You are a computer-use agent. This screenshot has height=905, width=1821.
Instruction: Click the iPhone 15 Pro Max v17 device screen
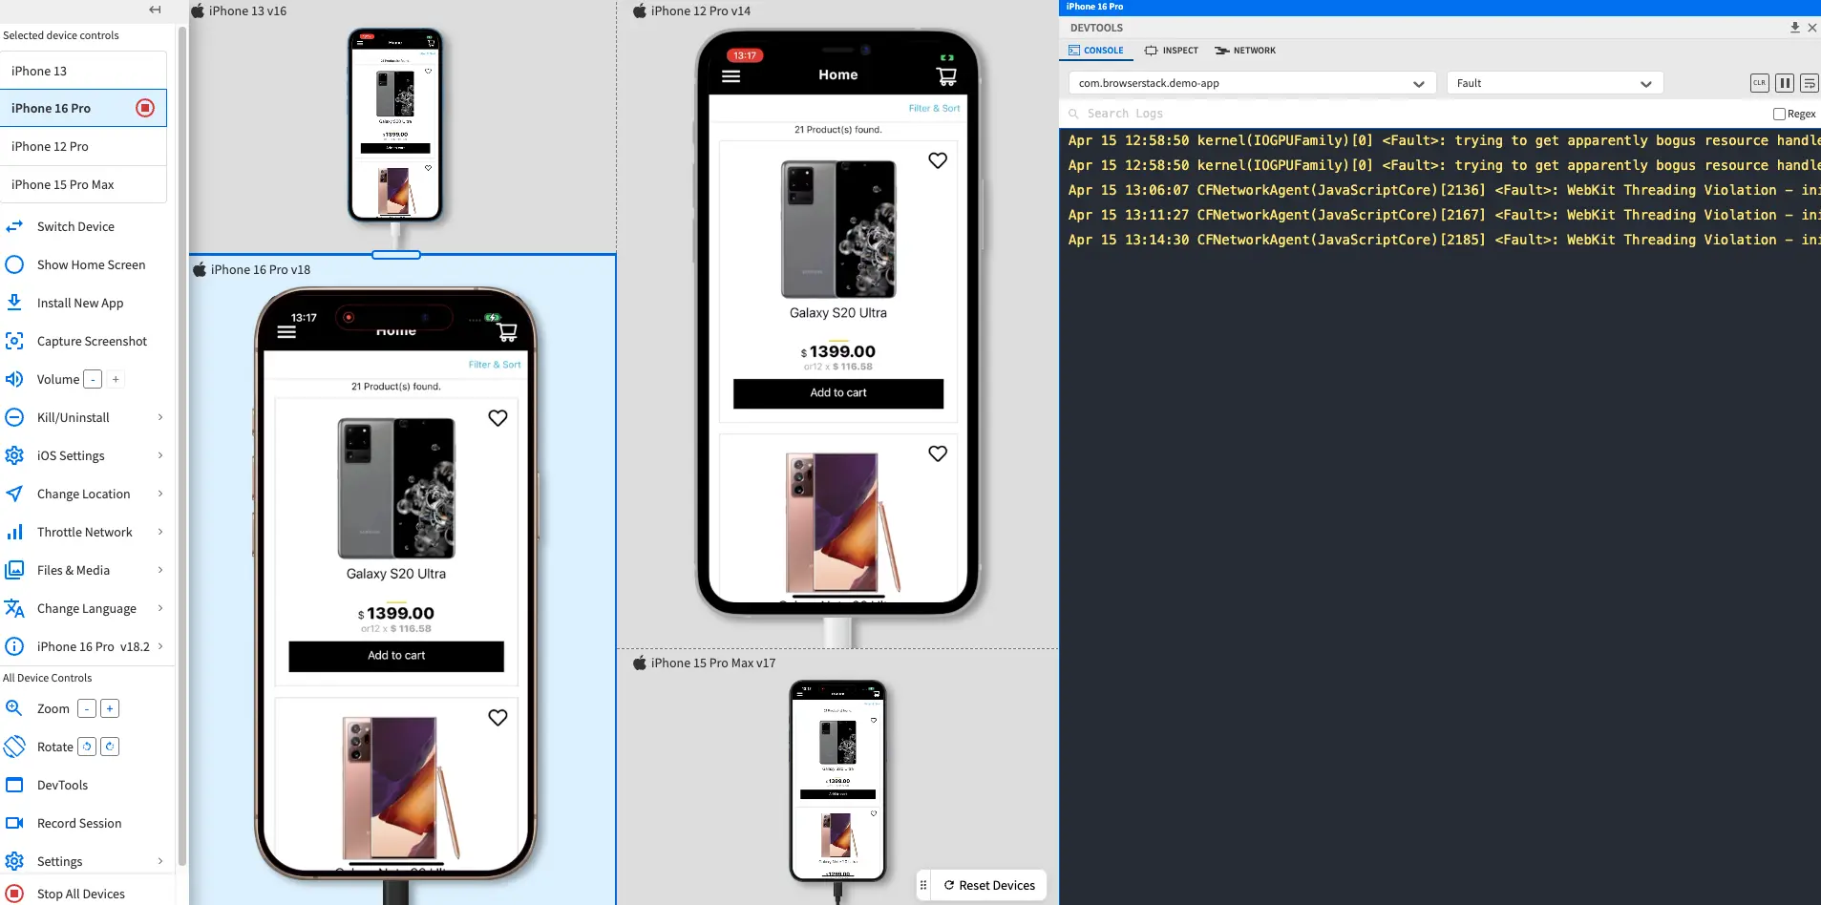click(x=838, y=780)
